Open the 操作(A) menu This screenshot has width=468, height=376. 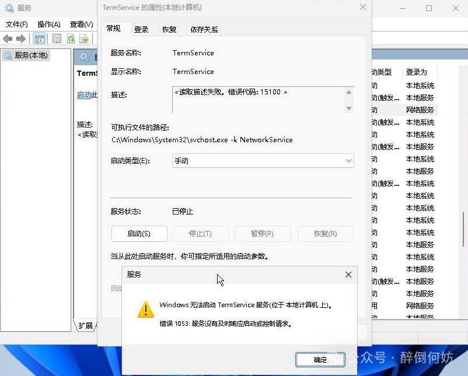49,24
